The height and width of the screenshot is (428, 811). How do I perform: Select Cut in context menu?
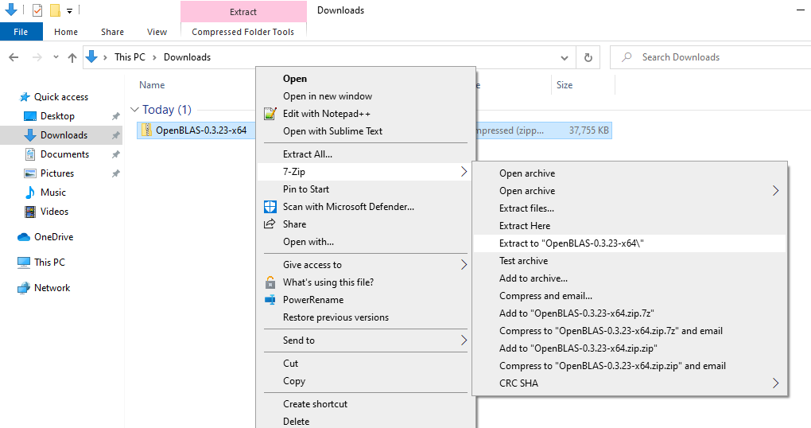[x=366, y=364]
